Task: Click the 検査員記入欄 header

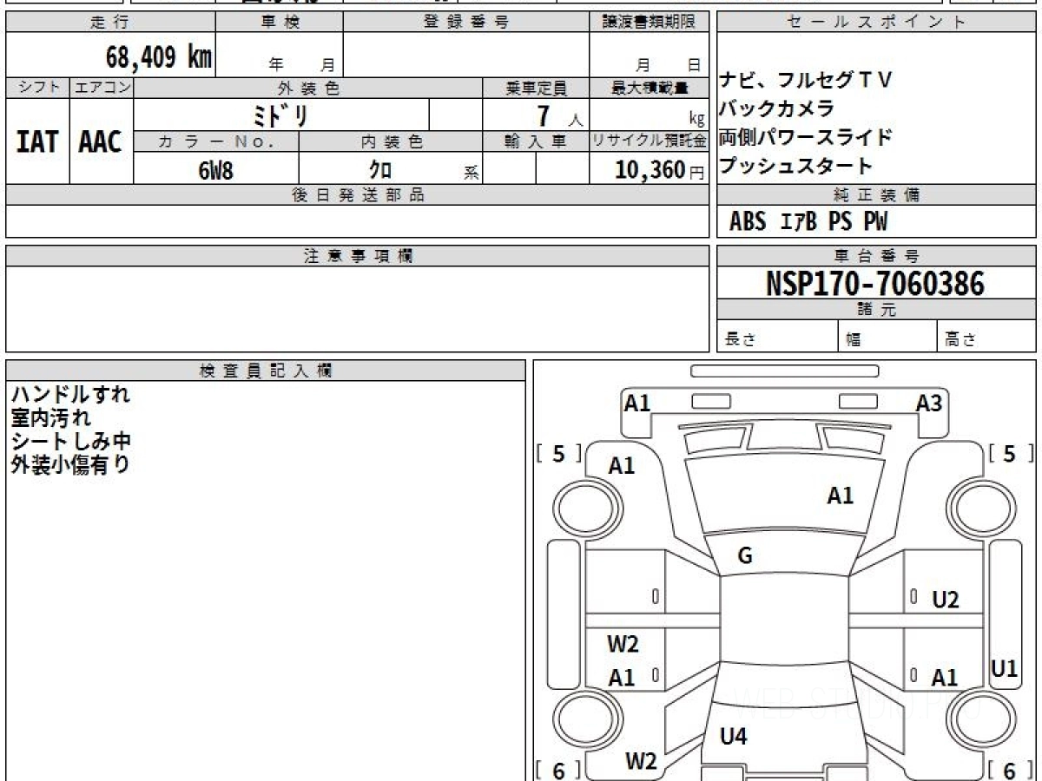Action: [x=266, y=371]
